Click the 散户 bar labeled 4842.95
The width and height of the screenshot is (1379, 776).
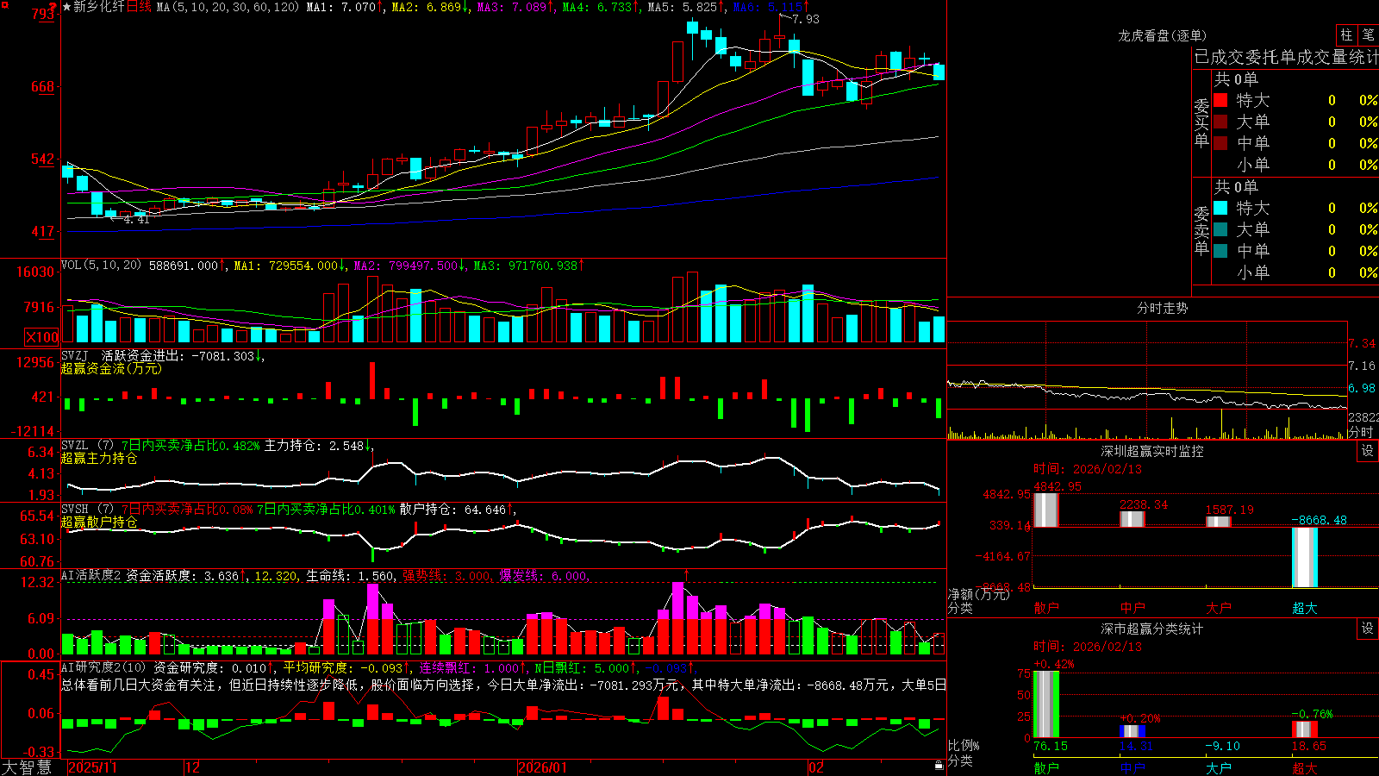[x=1045, y=510]
